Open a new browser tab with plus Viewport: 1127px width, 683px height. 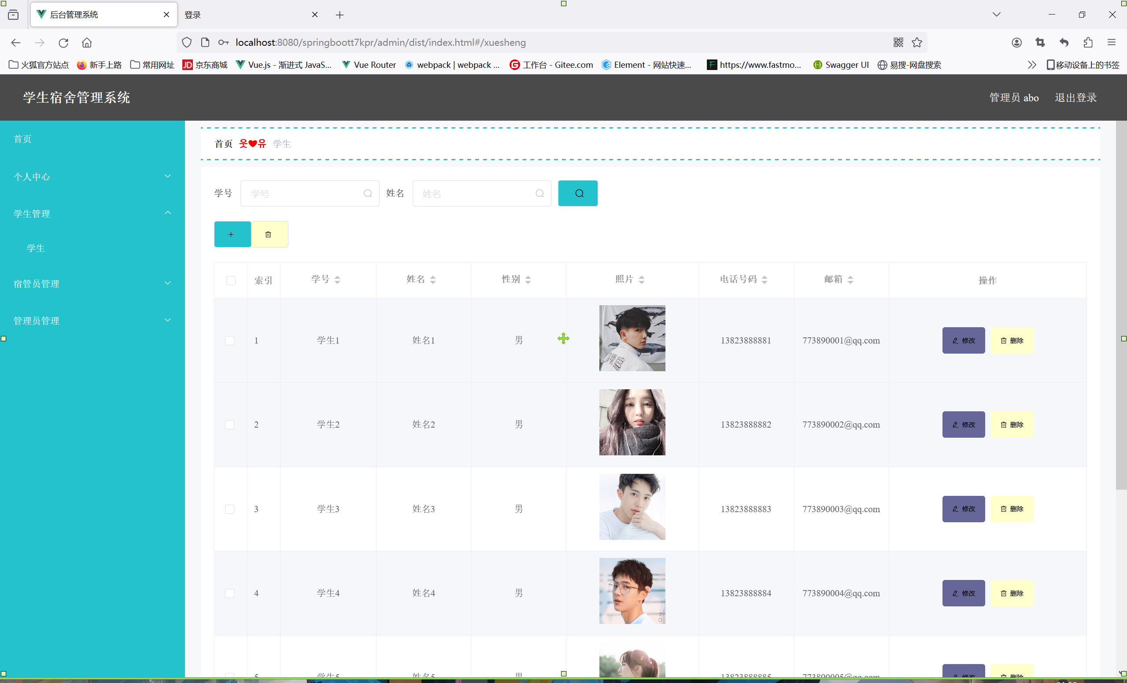pyautogui.click(x=340, y=15)
